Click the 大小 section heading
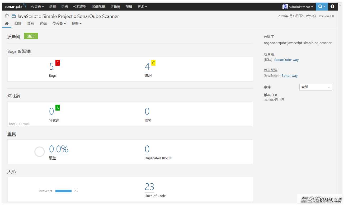344x205 pixels. tap(12, 171)
